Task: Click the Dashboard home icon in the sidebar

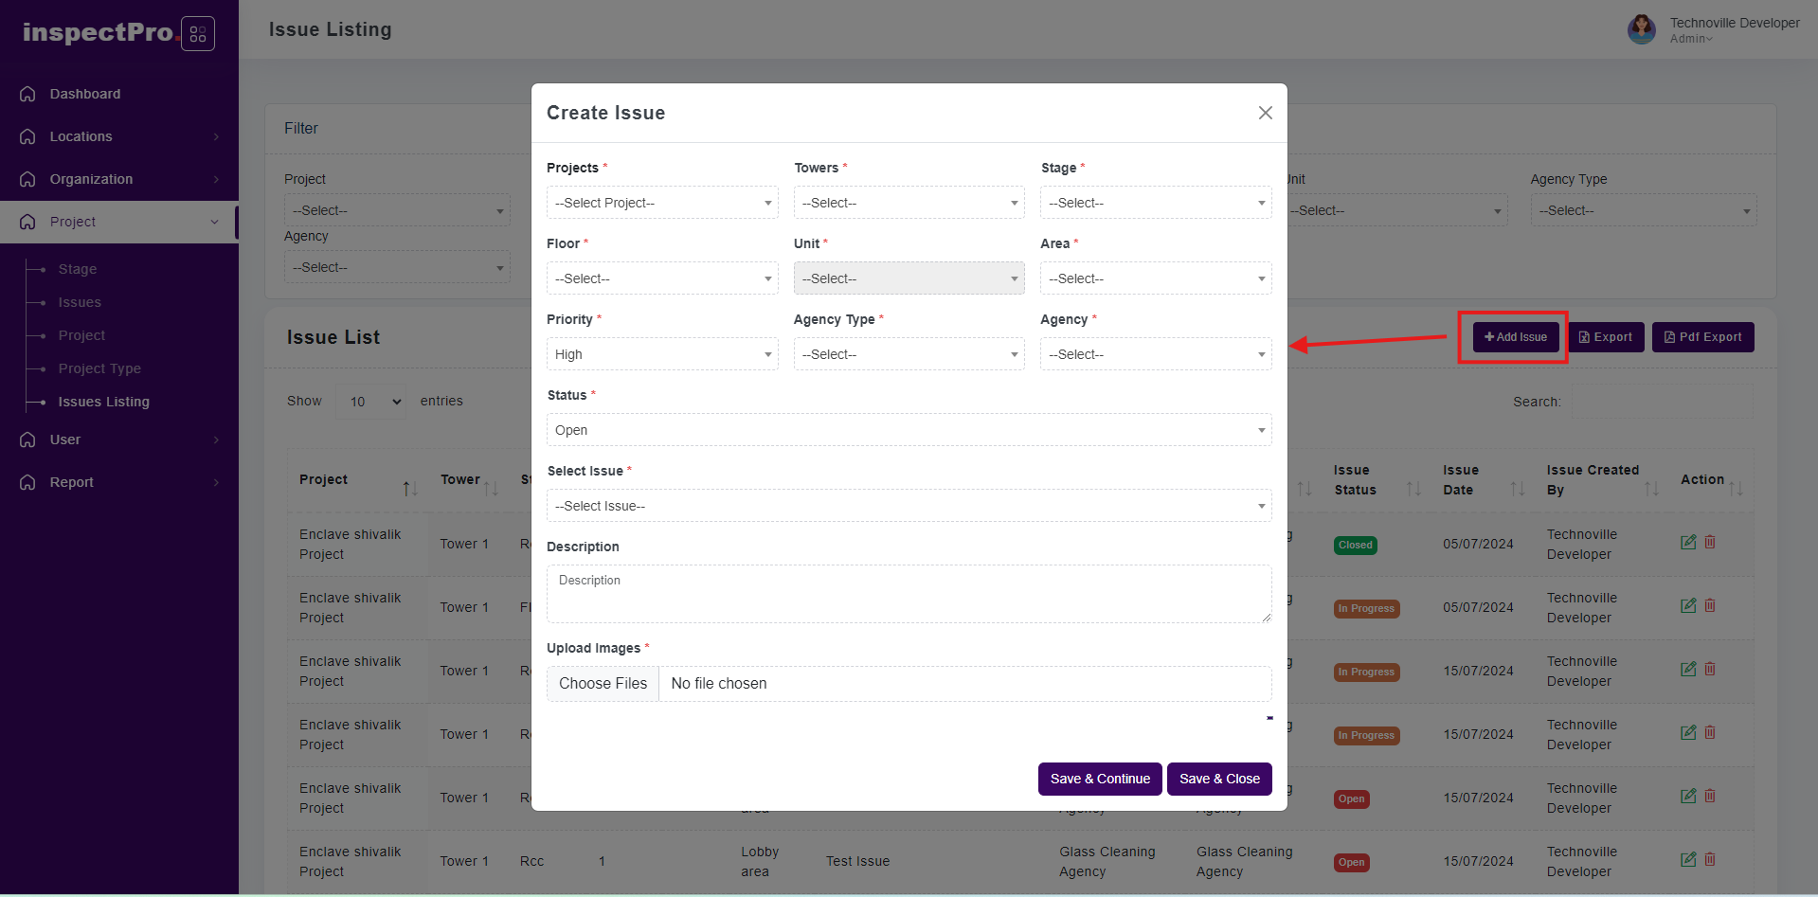Action: (x=27, y=94)
